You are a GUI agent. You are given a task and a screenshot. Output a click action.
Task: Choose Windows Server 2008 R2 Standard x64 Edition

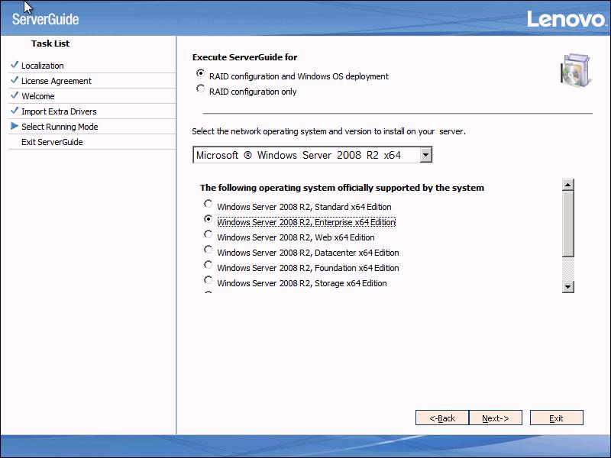[x=209, y=205]
